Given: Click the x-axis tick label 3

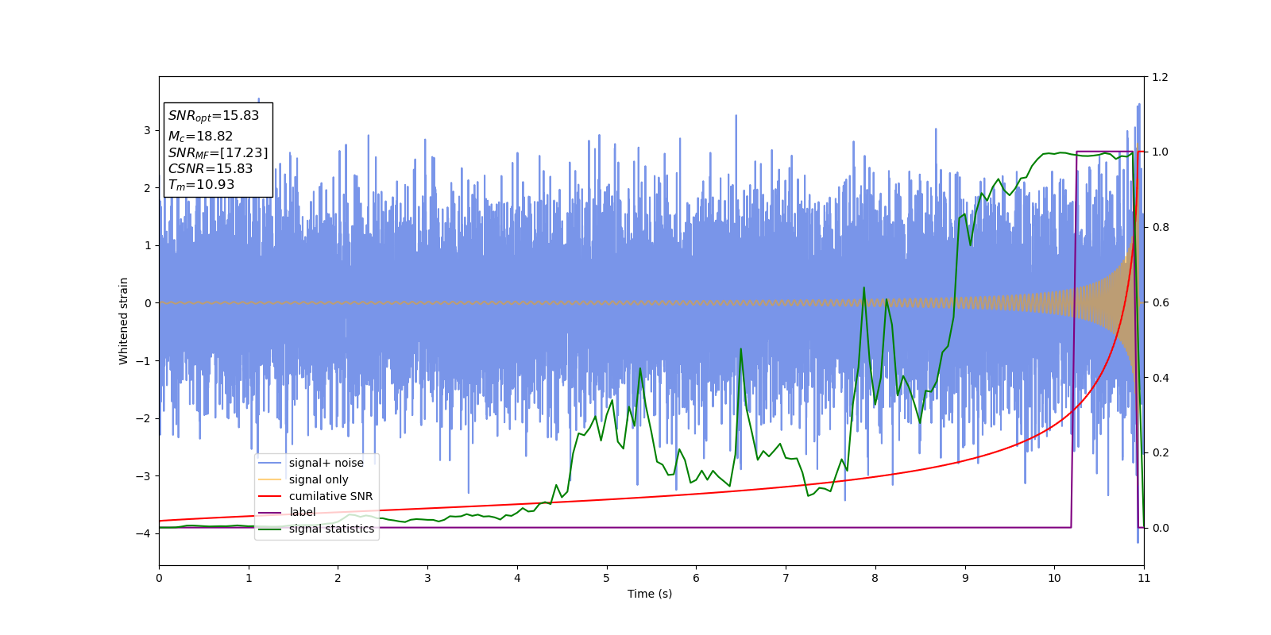Looking at the screenshot, I should 427,578.
